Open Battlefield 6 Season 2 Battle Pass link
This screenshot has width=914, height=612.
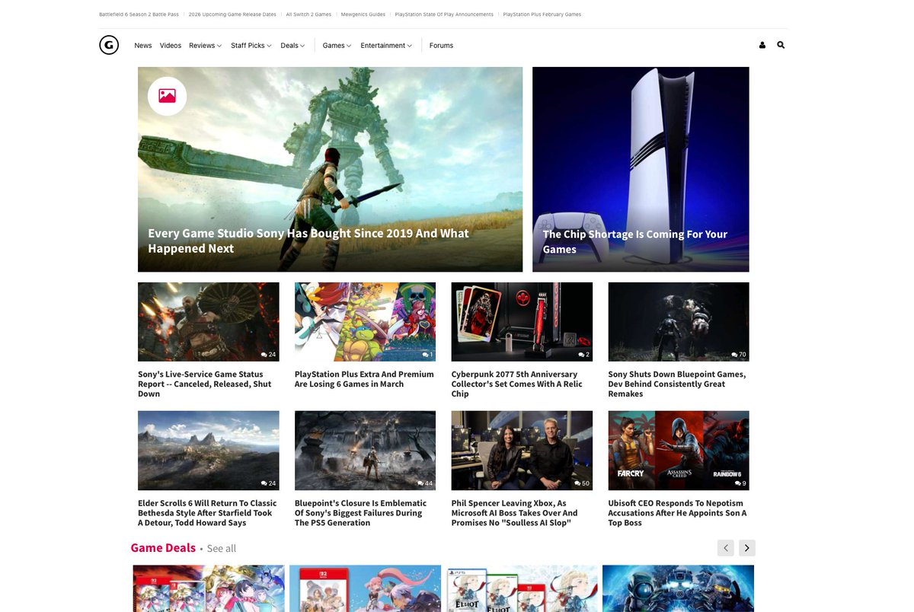[139, 14]
